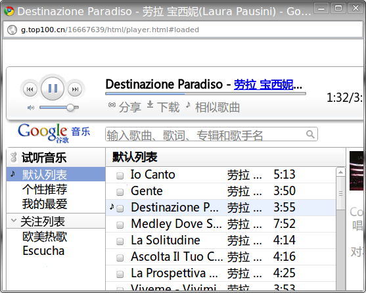Image resolution: width=366 pixels, height=293 pixels.
Task: Collapse the 关注列表 section
Action: click(x=14, y=221)
